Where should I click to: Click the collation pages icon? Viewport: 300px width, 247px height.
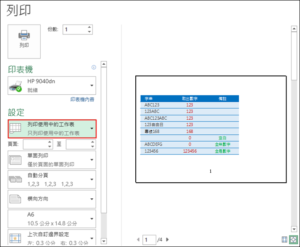pyautogui.click(x=16, y=179)
